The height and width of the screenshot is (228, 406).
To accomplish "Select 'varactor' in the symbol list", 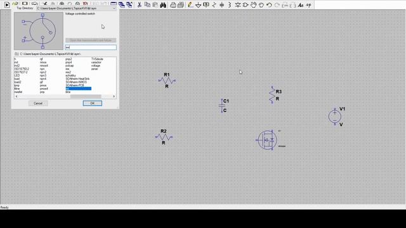I will (x=96, y=62).
